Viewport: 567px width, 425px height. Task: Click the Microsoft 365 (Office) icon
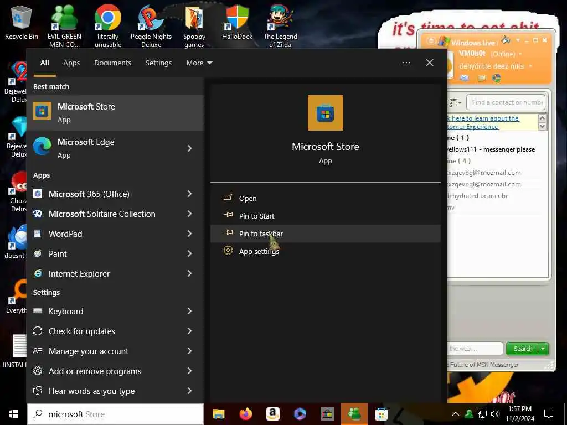(38, 194)
